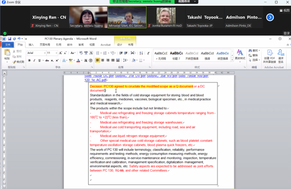The width and height of the screenshot is (291, 189).
Task: Open the Arial font name dropdown
Action: tap(37, 53)
